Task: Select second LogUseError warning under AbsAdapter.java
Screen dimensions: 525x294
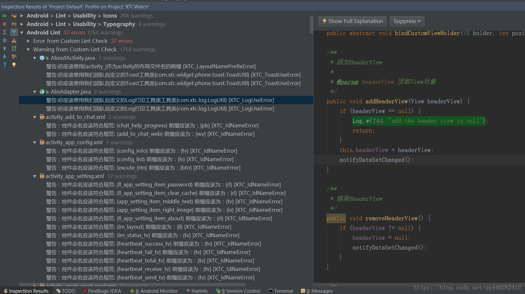Action: pos(160,109)
